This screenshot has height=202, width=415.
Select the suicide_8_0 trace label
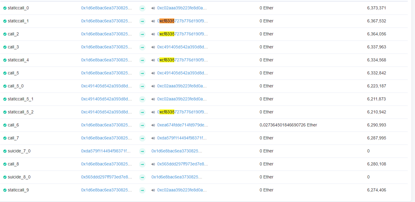[19, 177]
